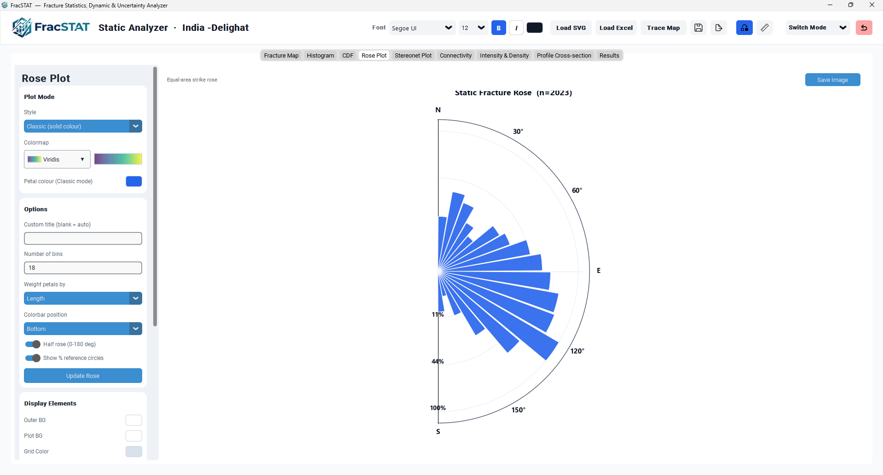Open the CDF tab
The width and height of the screenshot is (883, 475).
point(348,55)
